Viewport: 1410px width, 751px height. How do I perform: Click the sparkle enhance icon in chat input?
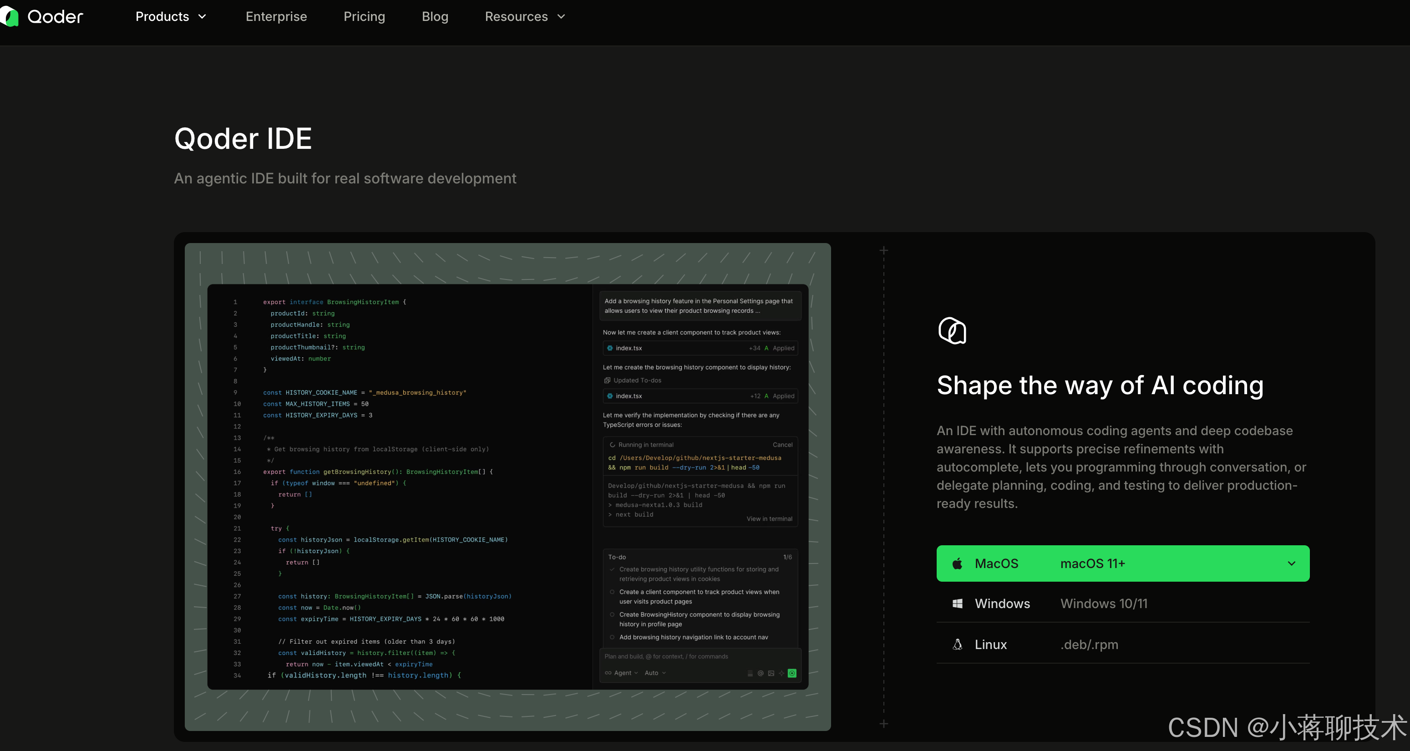tap(781, 673)
